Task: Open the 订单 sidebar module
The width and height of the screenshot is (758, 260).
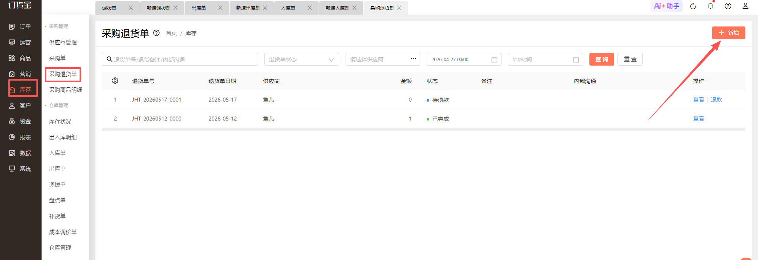Action: coord(20,26)
